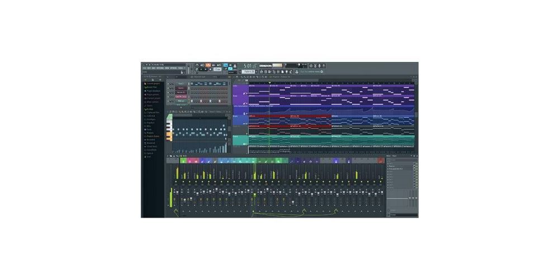Open Recent files in browser
559x279 pixels.
(x=152, y=87)
